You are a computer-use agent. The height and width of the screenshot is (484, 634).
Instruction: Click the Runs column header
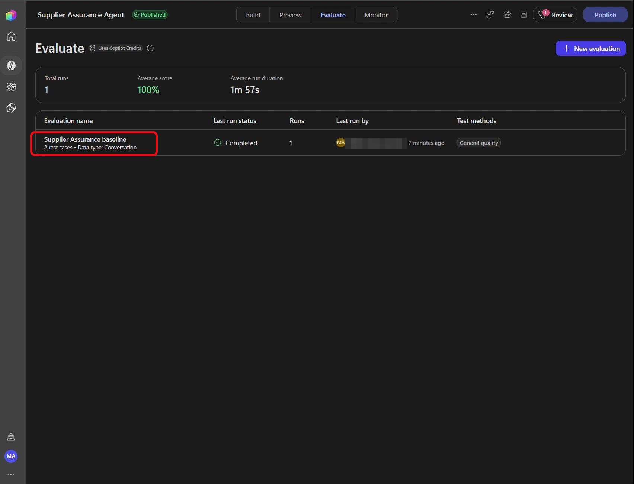(297, 121)
